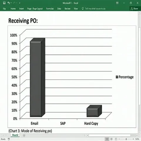The height and width of the screenshot is (141, 141).
Task: Open the Page Layout tab
Action: click(x=38, y=9)
